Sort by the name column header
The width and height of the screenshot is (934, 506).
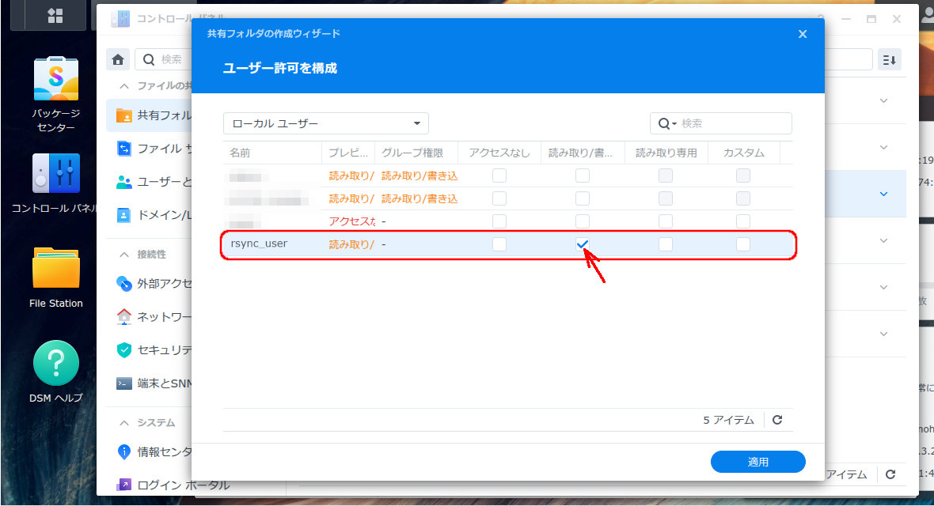tap(272, 153)
